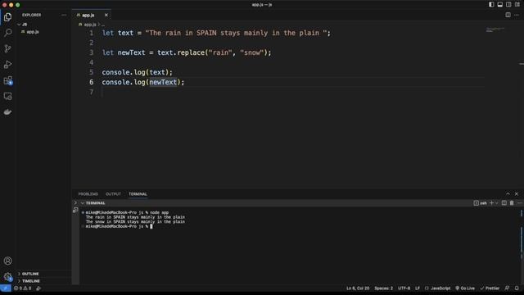
Task: Open editor more actions ellipsis
Action: click(517, 15)
